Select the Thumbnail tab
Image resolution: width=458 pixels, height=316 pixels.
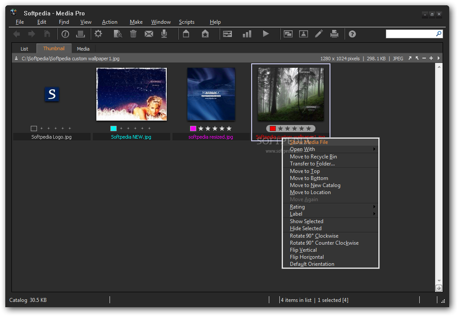point(54,48)
